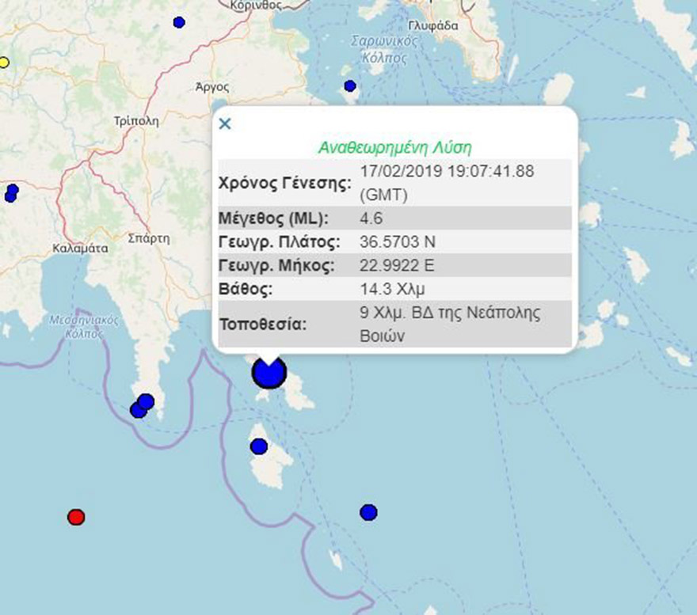This screenshot has height=615, width=697.
Task: Click the blue marker in open sea southeast
Action: [368, 512]
